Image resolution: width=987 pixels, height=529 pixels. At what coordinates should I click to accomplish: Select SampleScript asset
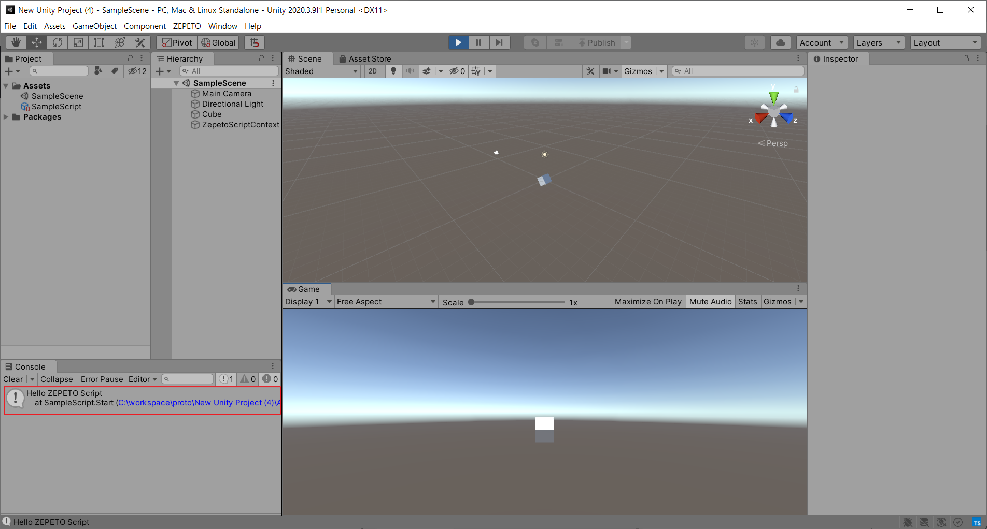51,107
